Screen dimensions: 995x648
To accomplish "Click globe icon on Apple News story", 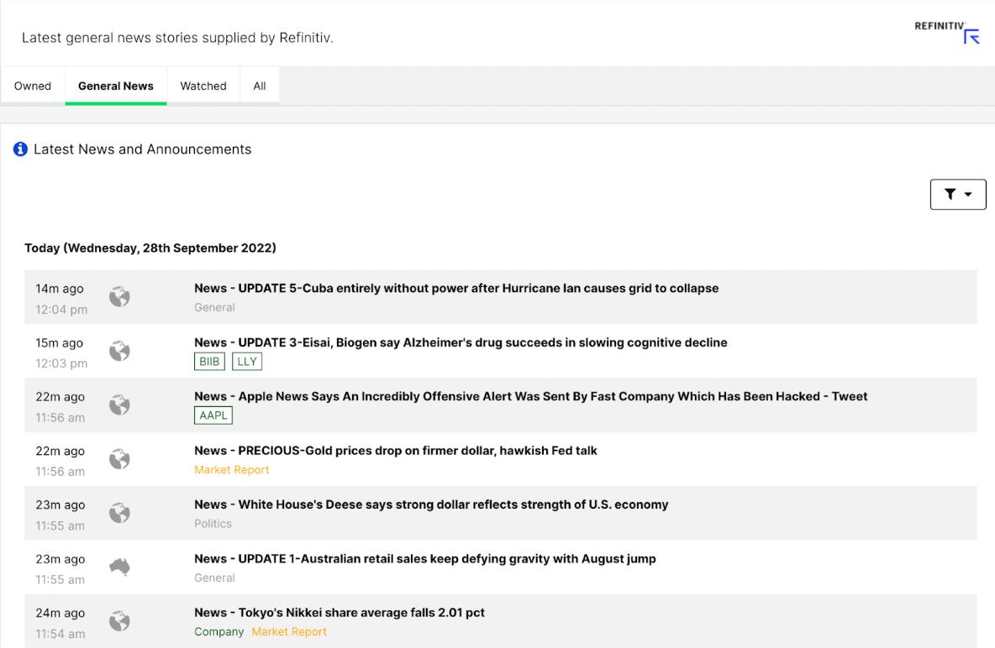I will point(119,405).
